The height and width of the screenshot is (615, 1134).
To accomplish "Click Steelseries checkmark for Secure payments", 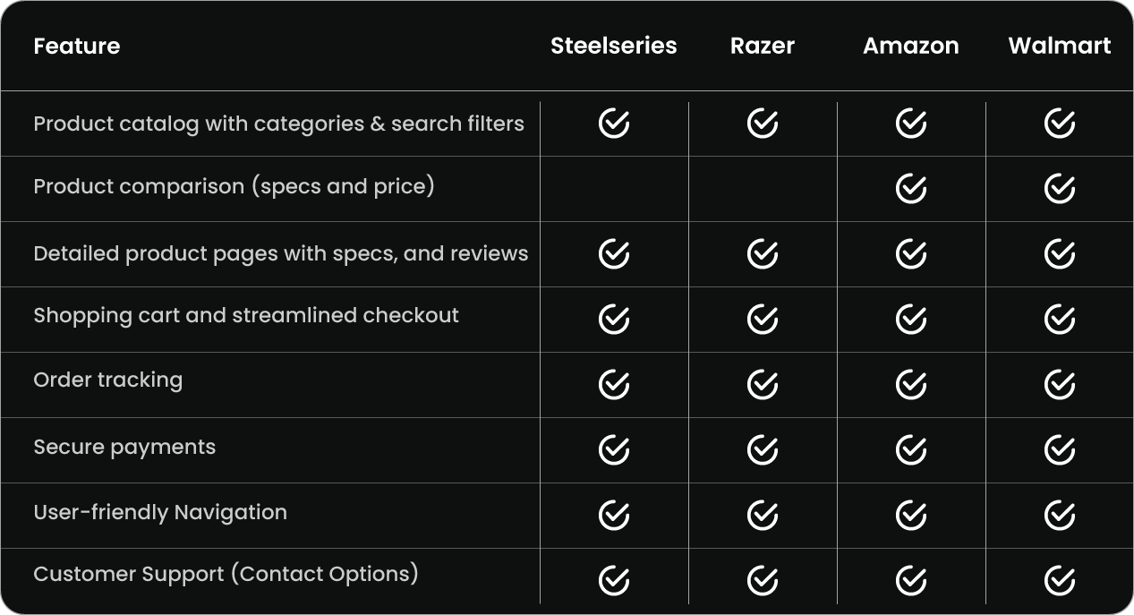I will click(x=614, y=449).
